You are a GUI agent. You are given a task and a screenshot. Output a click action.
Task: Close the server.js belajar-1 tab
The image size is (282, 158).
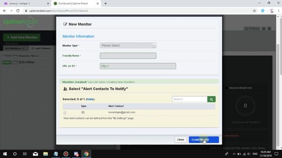tap(48, 4)
